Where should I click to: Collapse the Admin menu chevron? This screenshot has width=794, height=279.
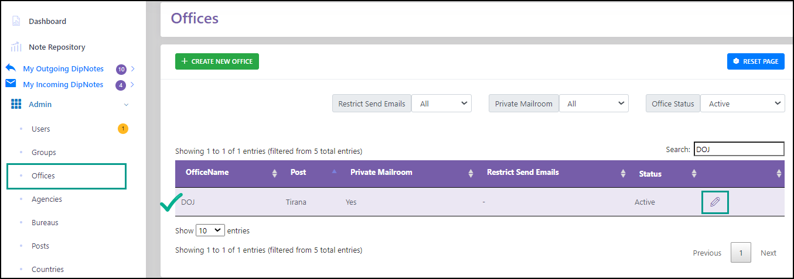(126, 105)
